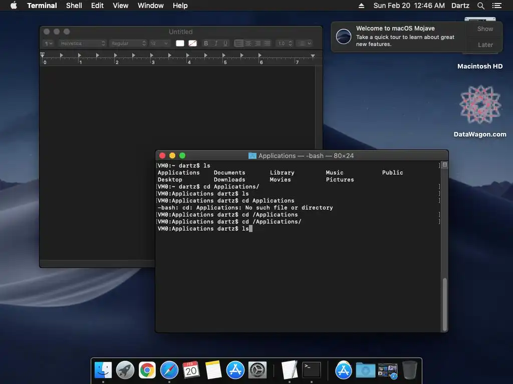Open the Window menu
This screenshot has width=513, height=384.
coord(150,5)
